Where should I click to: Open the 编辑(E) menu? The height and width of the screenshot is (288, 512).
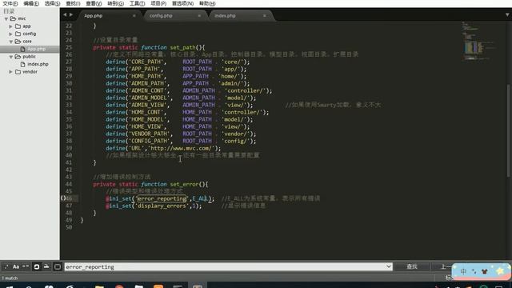click(x=31, y=3)
